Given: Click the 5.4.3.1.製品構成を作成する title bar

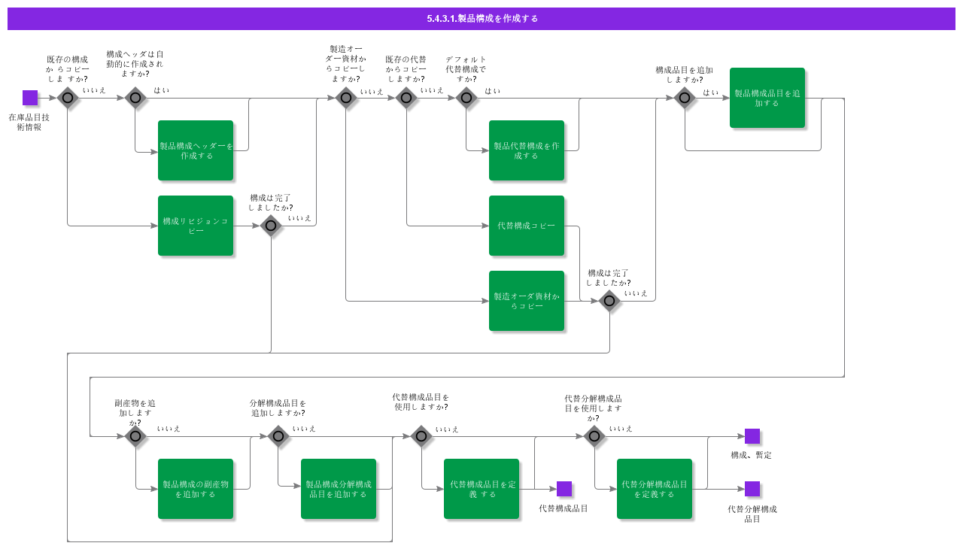Looking at the screenshot, I should [481, 19].
